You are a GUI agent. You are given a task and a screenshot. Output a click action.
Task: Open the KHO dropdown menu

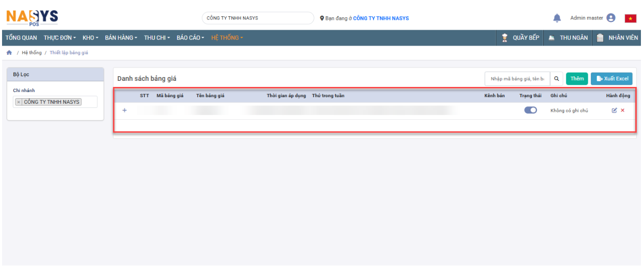pos(90,38)
